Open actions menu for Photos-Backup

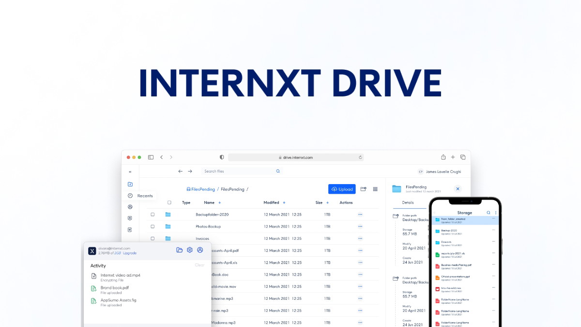(x=360, y=226)
